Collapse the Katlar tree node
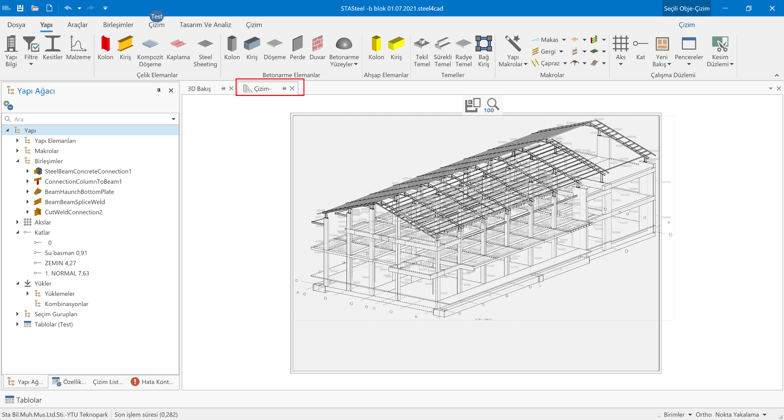Screen dimensions: 784x420 (17, 232)
